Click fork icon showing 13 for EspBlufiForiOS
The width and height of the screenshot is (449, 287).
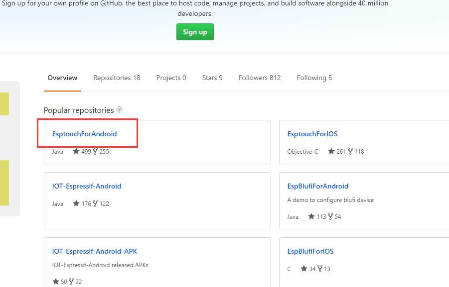point(320,269)
